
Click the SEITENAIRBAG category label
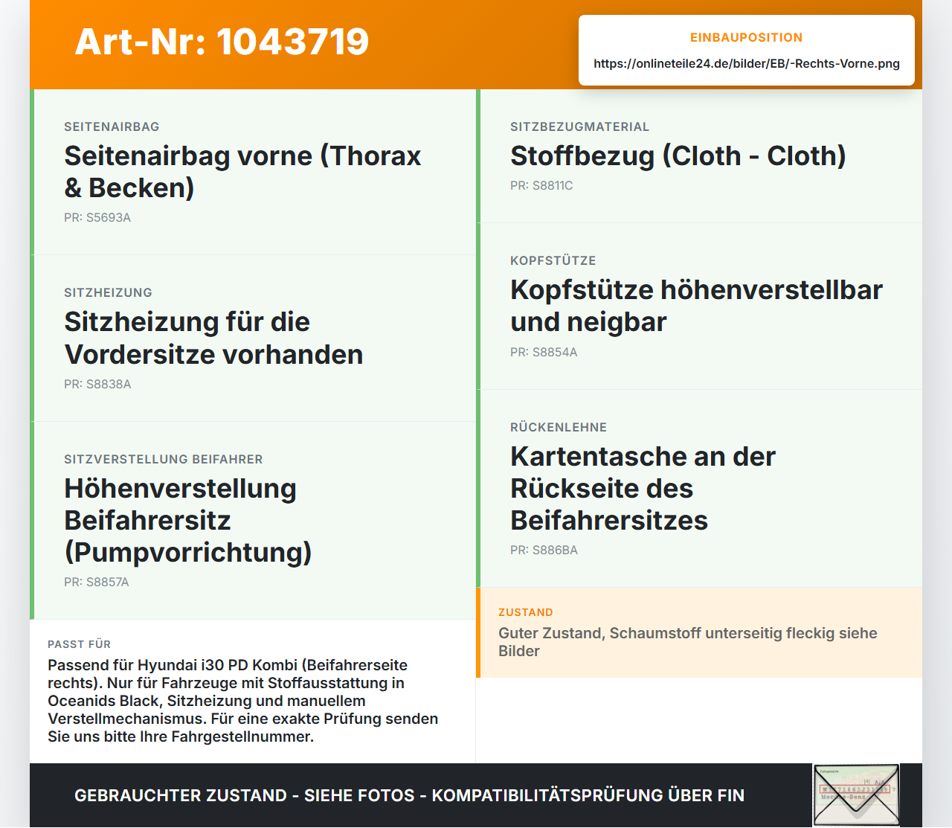(x=112, y=126)
